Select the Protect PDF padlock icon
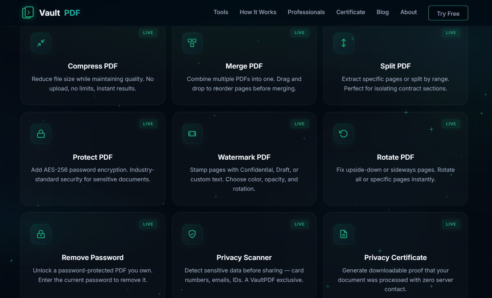 click(41, 134)
